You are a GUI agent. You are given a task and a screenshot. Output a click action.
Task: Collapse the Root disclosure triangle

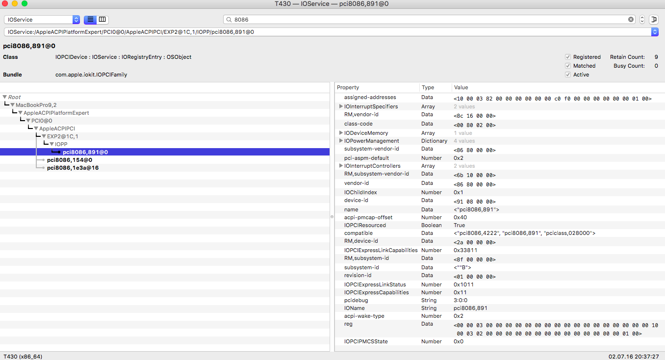[x=5, y=97]
